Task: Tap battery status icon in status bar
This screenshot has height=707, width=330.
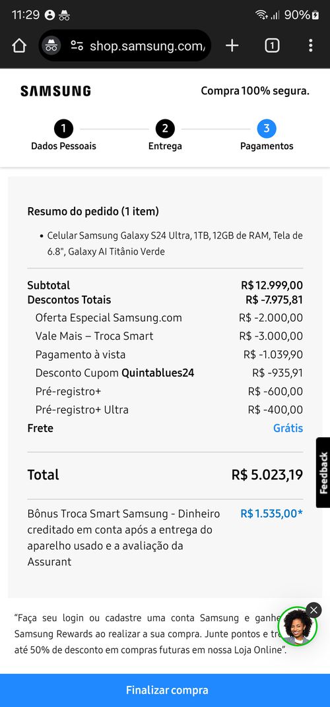Action: (x=315, y=15)
